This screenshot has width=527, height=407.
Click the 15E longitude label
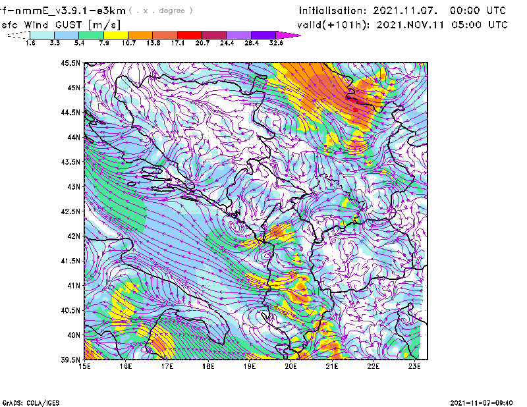click(x=84, y=366)
